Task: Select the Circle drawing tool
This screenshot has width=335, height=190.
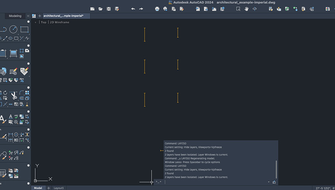Action: 13,29
